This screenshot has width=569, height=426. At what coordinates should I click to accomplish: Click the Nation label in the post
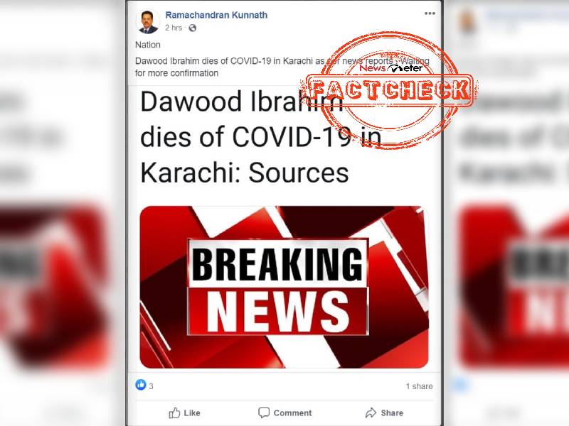148,45
